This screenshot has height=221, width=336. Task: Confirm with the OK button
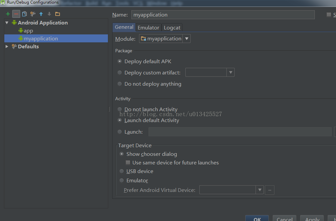[x=257, y=218]
